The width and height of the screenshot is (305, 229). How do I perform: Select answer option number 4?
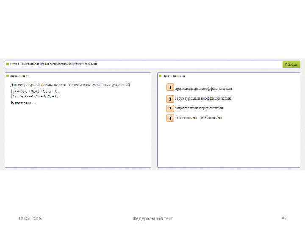(170, 118)
